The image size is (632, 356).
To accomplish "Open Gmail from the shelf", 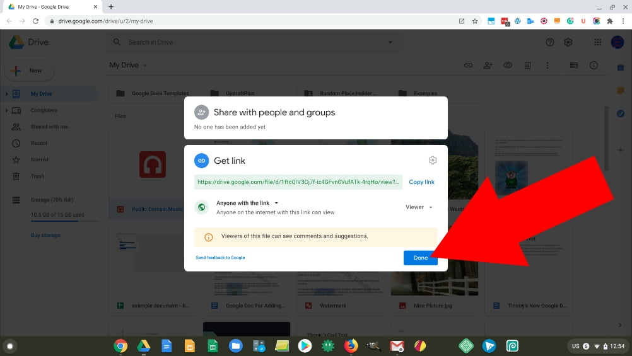I will (x=397, y=346).
